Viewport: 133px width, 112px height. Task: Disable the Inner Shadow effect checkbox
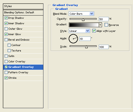[x=6, y=23]
